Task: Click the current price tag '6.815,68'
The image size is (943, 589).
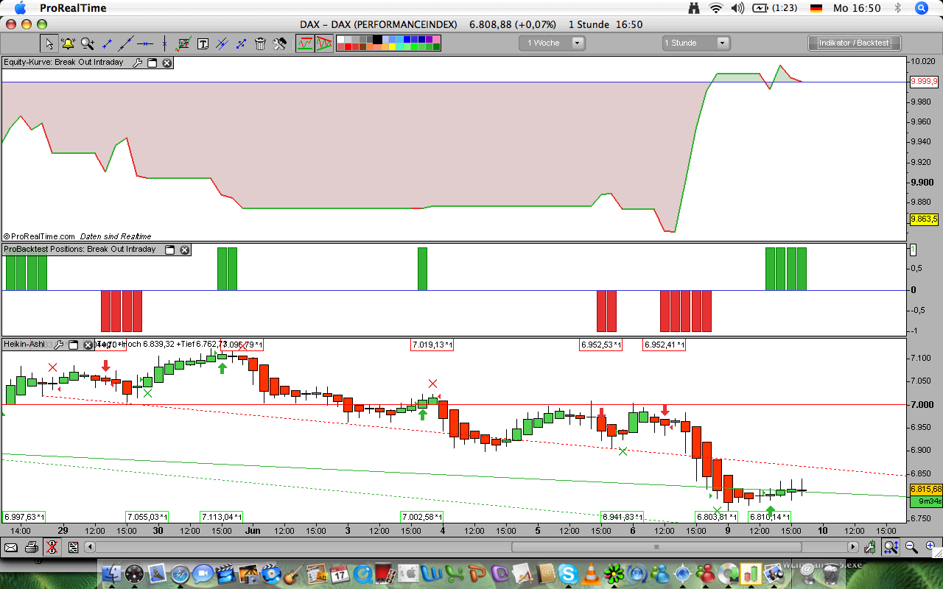Action: pyautogui.click(x=926, y=489)
